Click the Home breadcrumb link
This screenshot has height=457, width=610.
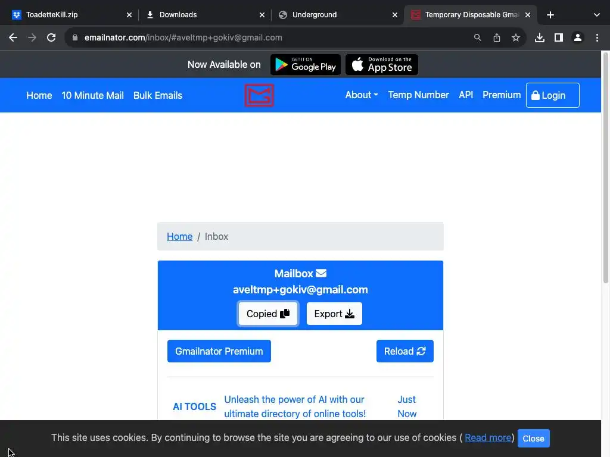coord(179,236)
